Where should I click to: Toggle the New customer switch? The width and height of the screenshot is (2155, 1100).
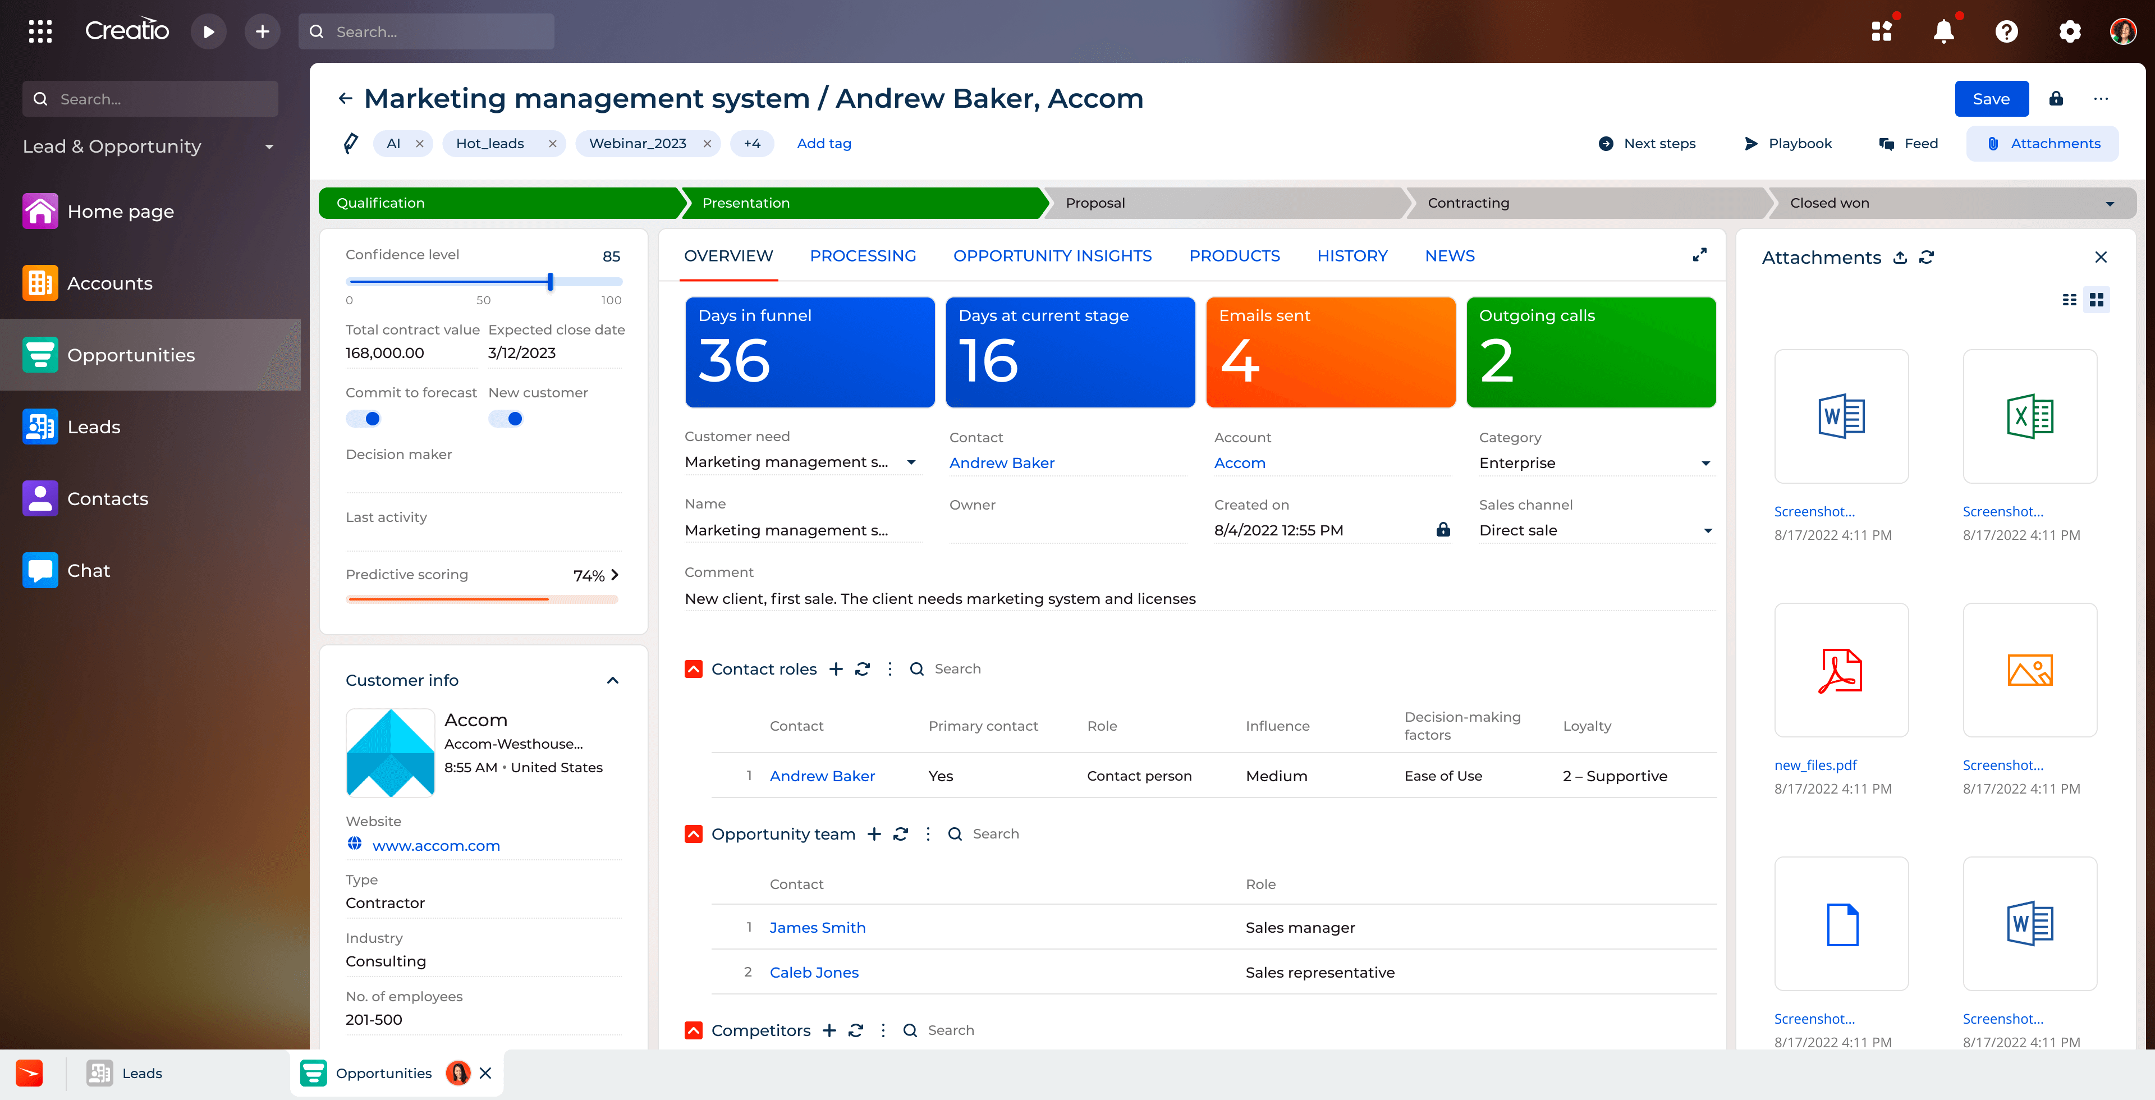pos(506,418)
